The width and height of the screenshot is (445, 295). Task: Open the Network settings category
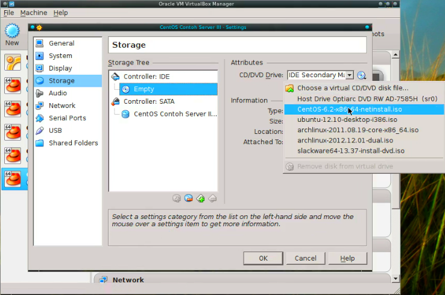pos(68,106)
